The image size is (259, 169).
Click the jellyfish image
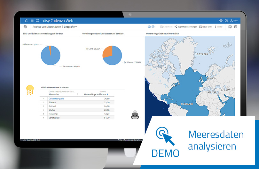point(30,90)
